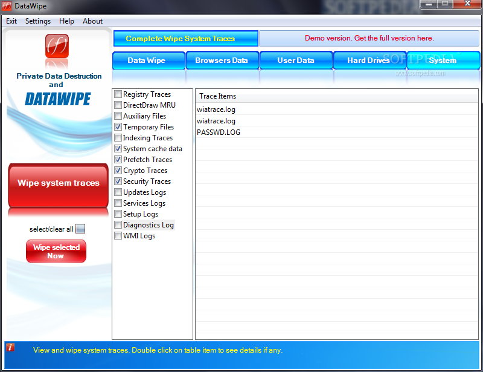The height and width of the screenshot is (372, 483).
Task: Close the DataWipe window
Action: [467, 4]
